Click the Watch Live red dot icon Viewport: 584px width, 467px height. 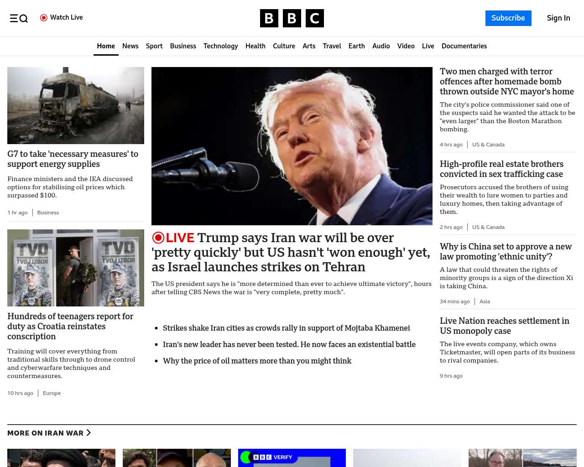coord(44,18)
